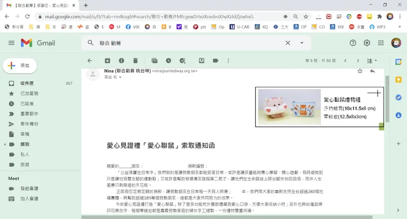Screen dimensions: 407x219
Task: Open the U-CAR bookmark
Action: [239, 27]
